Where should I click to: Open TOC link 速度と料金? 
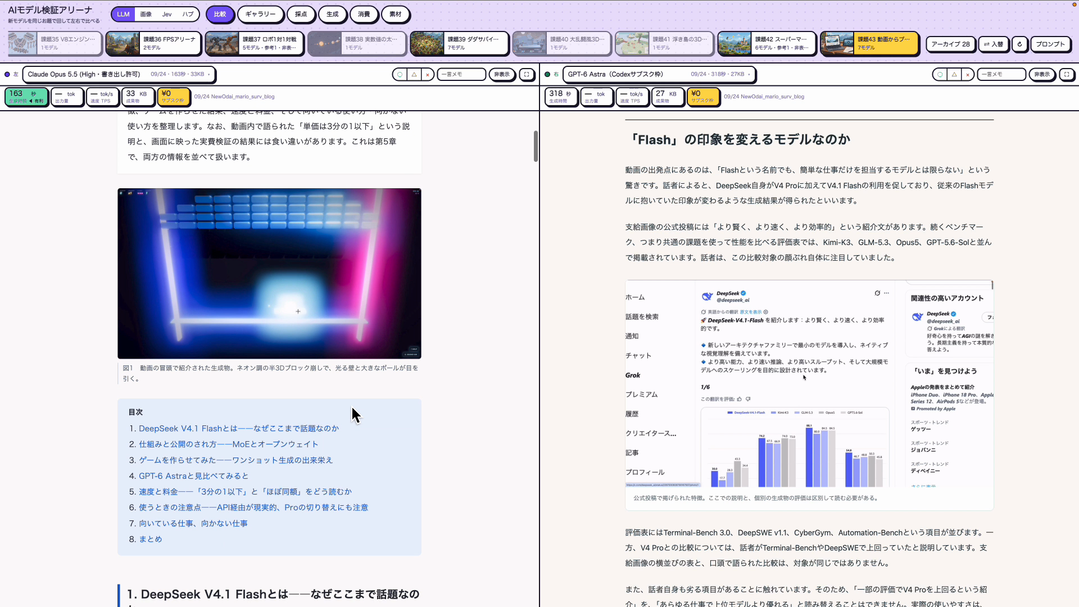click(245, 492)
